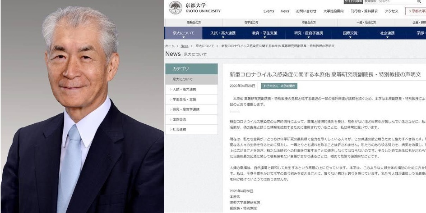Open 研究・産官学連携 in the category sidebar
This screenshot has width=426, height=213.
pos(191,109)
